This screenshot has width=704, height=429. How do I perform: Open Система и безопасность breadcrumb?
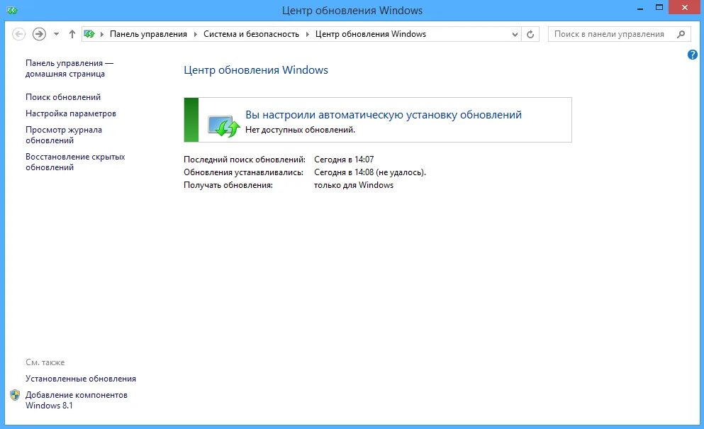(251, 34)
